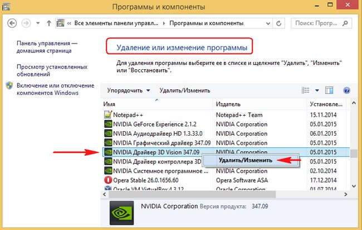Open Включение или отключение компонентов Windows

tap(48, 89)
